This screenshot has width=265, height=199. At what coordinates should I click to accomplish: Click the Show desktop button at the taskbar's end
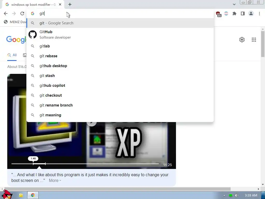tap(263, 195)
